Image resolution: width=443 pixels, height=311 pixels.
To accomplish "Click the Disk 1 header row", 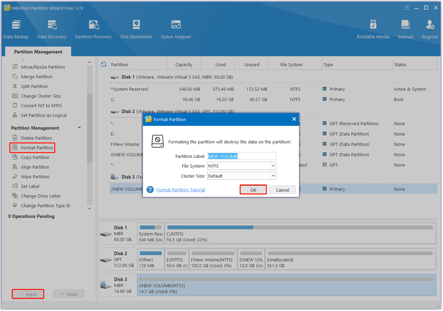I will pyautogui.click(x=273, y=77).
